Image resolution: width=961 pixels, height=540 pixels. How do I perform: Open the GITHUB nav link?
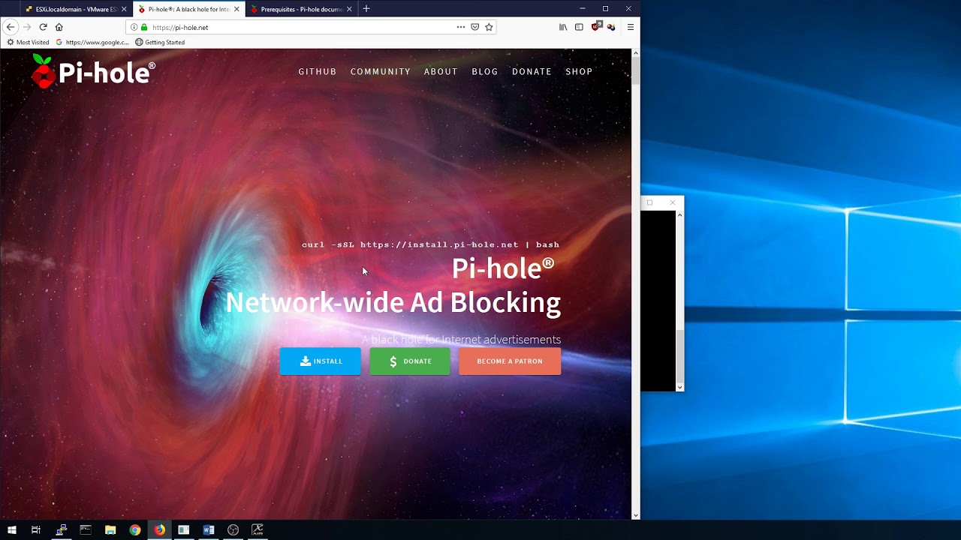click(x=318, y=71)
